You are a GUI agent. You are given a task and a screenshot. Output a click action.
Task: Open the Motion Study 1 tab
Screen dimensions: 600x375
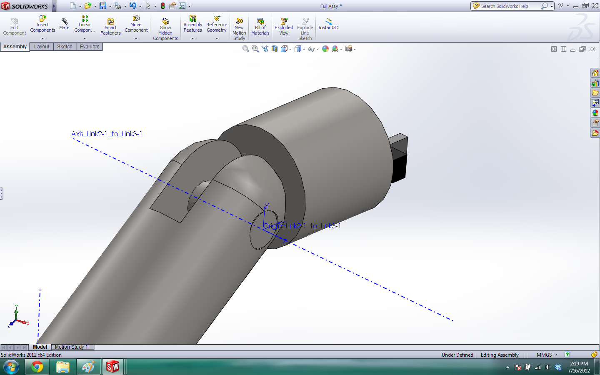point(71,347)
